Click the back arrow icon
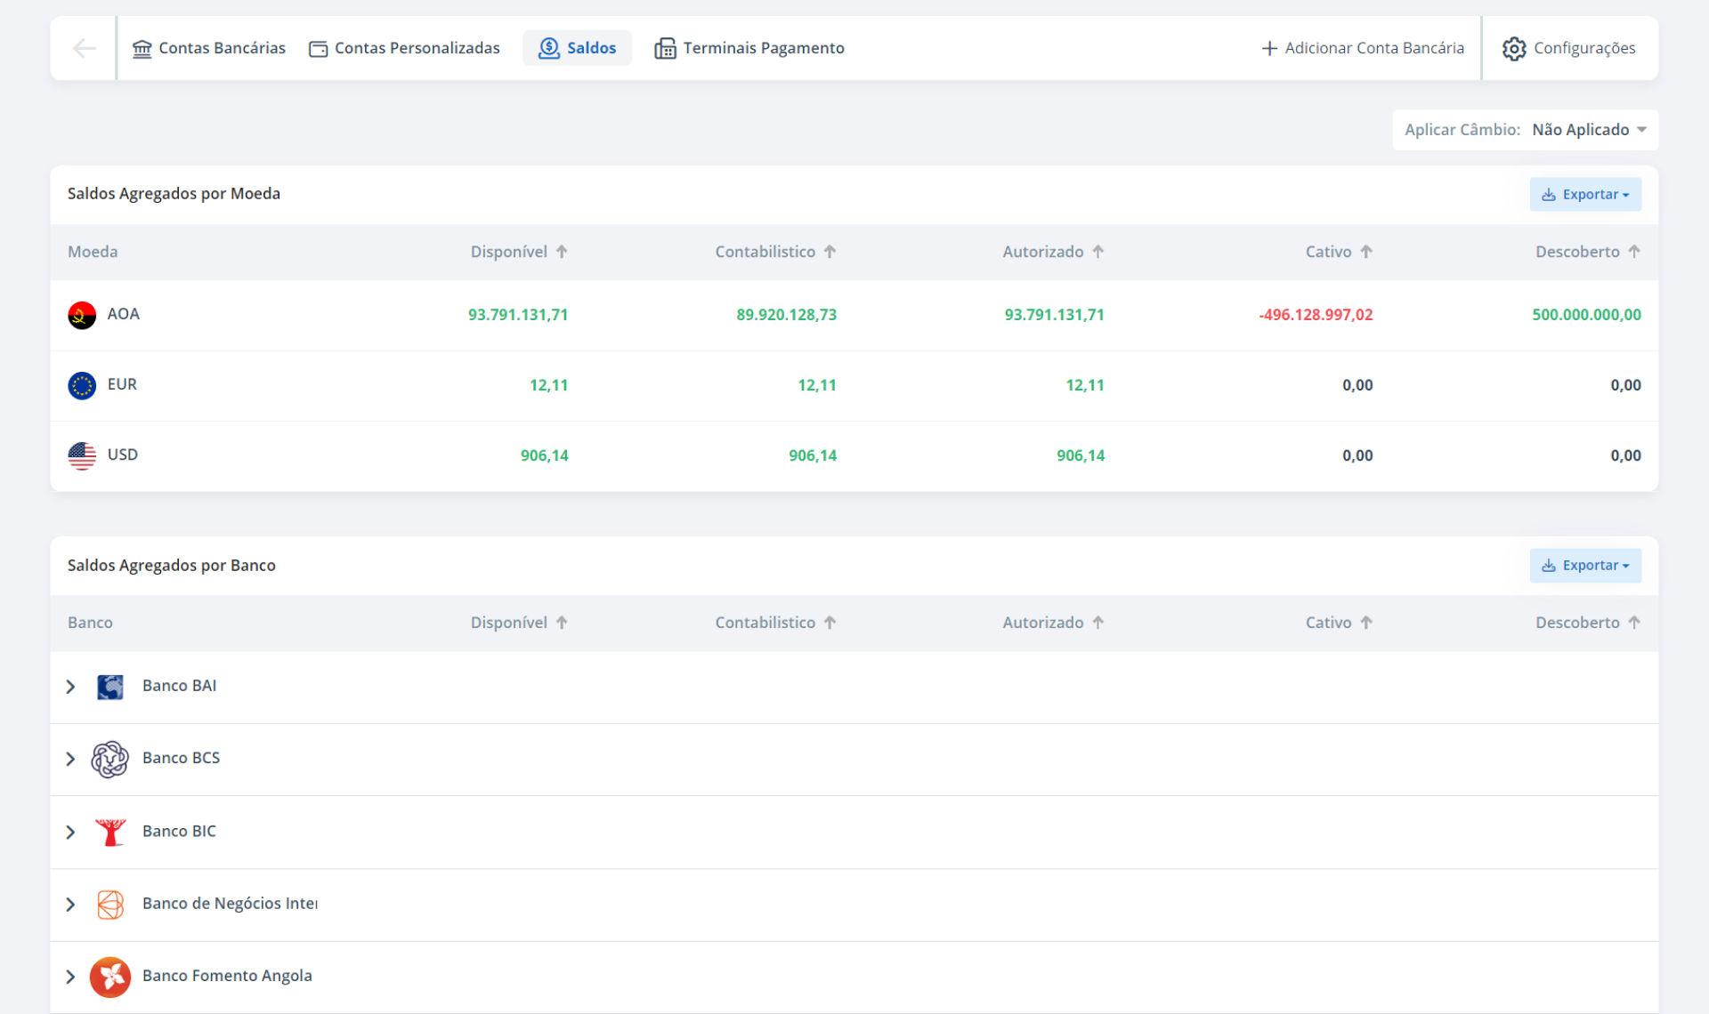The width and height of the screenshot is (1709, 1014). (84, 48)
